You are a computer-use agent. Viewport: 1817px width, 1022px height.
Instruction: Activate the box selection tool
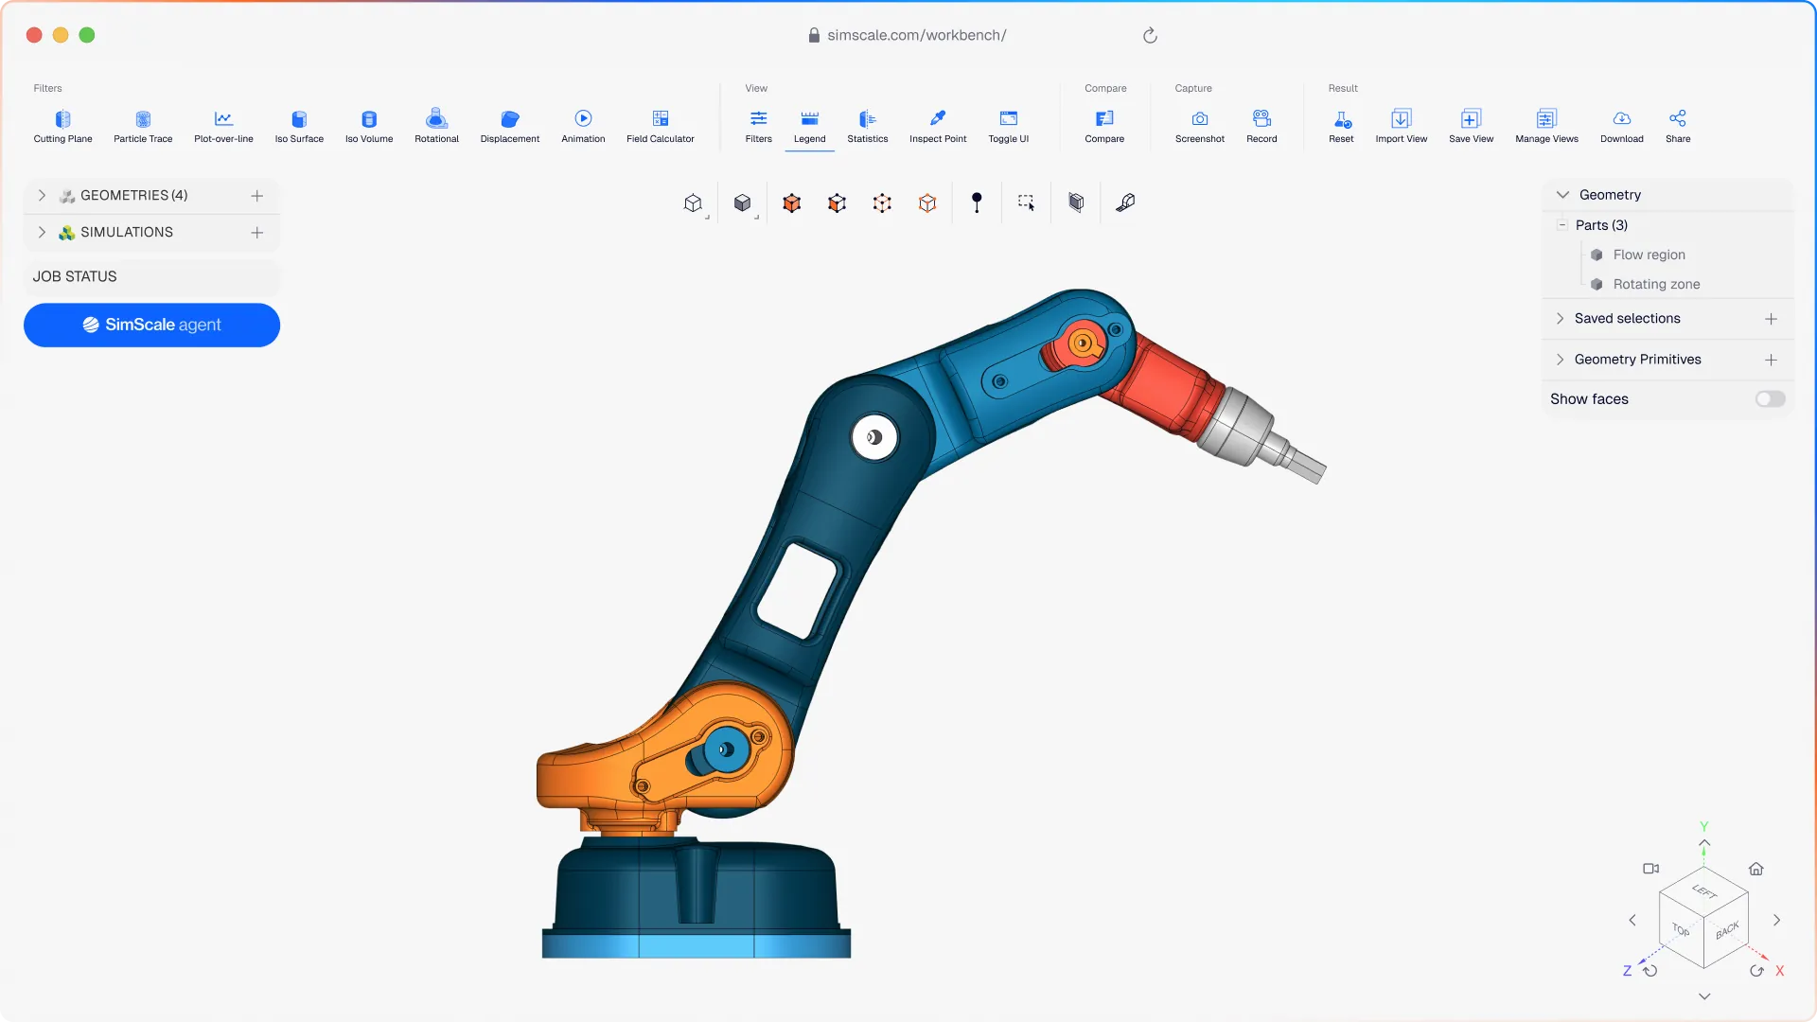click(x=1026, y=203)
